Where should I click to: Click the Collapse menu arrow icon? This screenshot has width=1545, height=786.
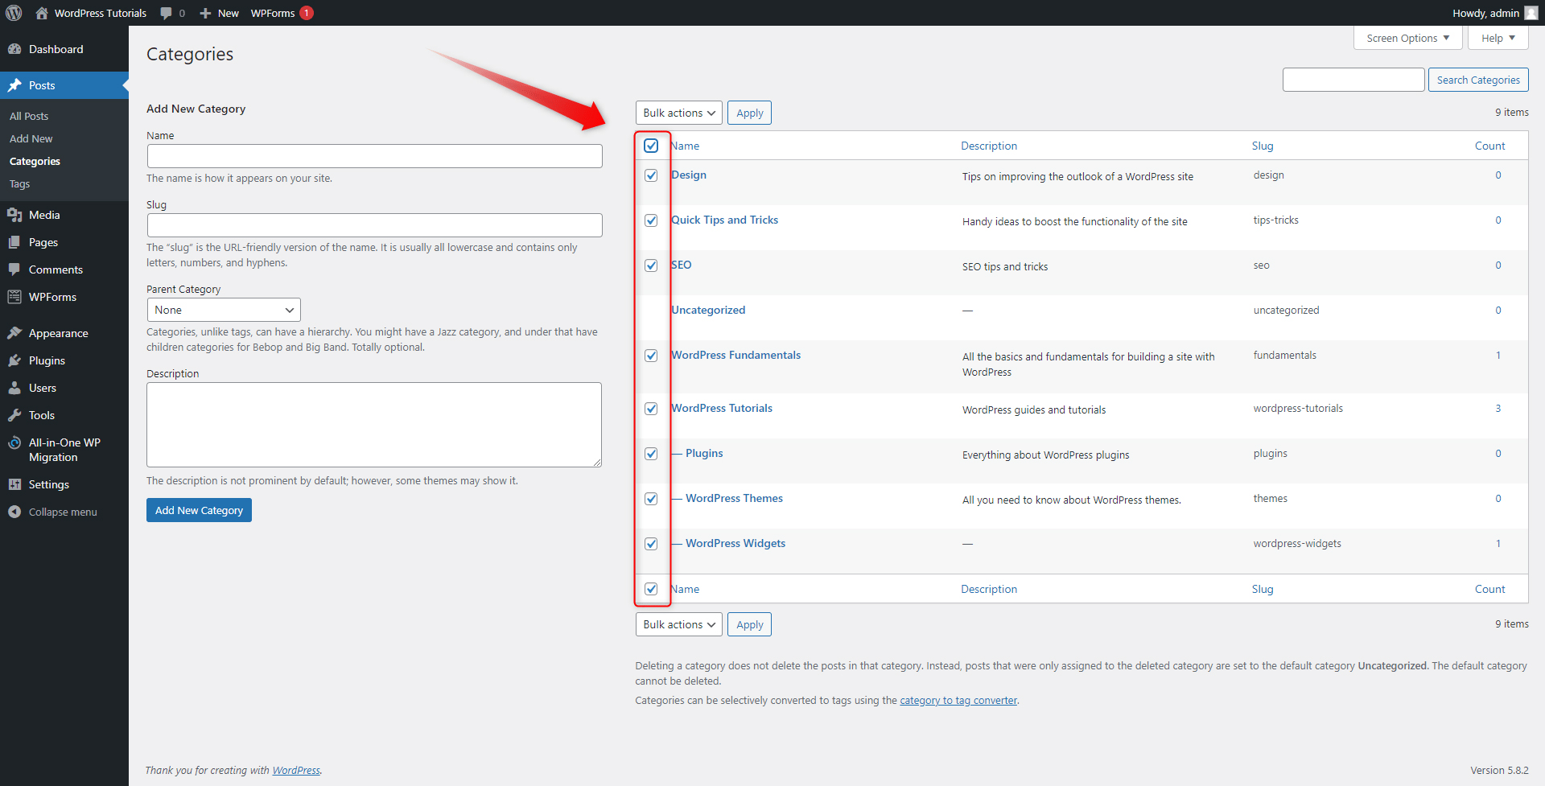14,512
